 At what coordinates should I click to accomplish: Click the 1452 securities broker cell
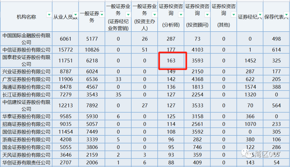(x=250, y=60)
